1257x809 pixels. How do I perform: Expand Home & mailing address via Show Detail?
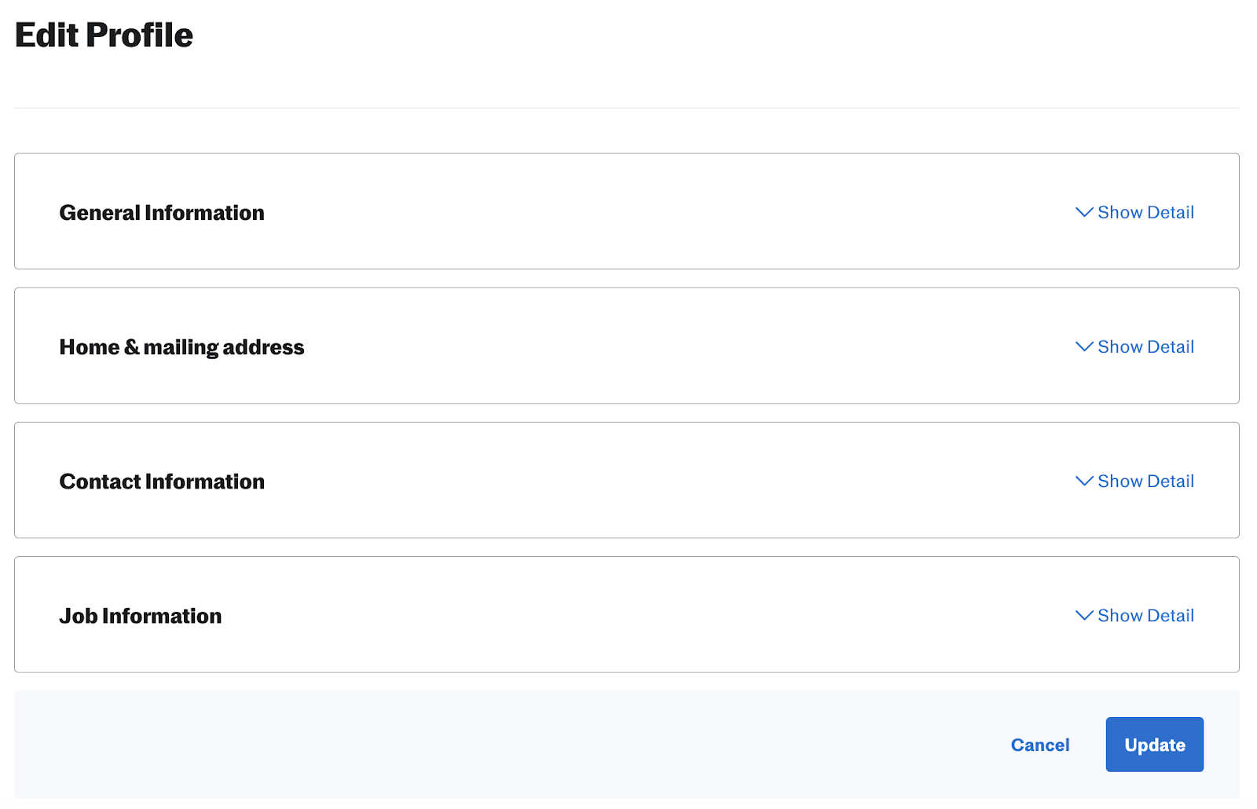click(1145, 346)
